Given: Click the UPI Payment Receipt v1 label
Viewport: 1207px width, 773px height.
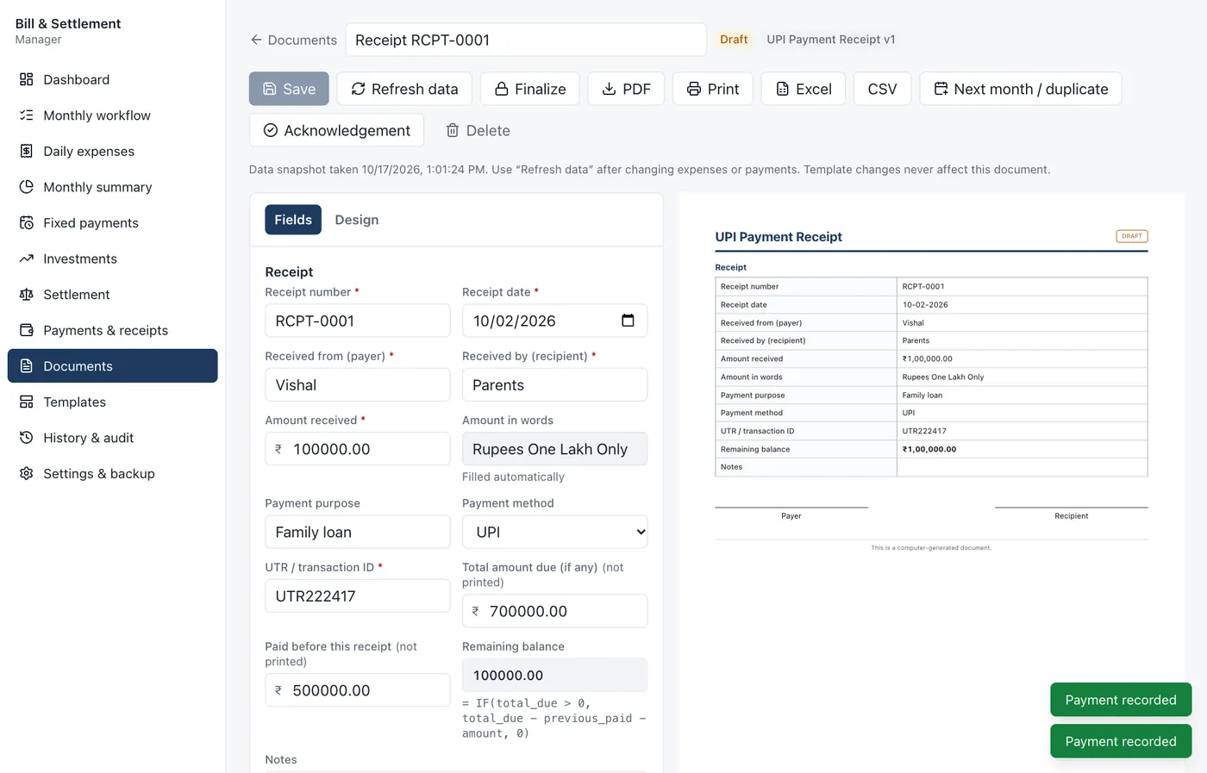Looking at the screenshot, I should tap(831, 40).
